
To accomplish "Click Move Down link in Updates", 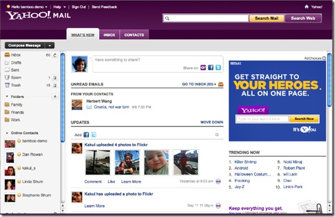I will tap(212, 122).
